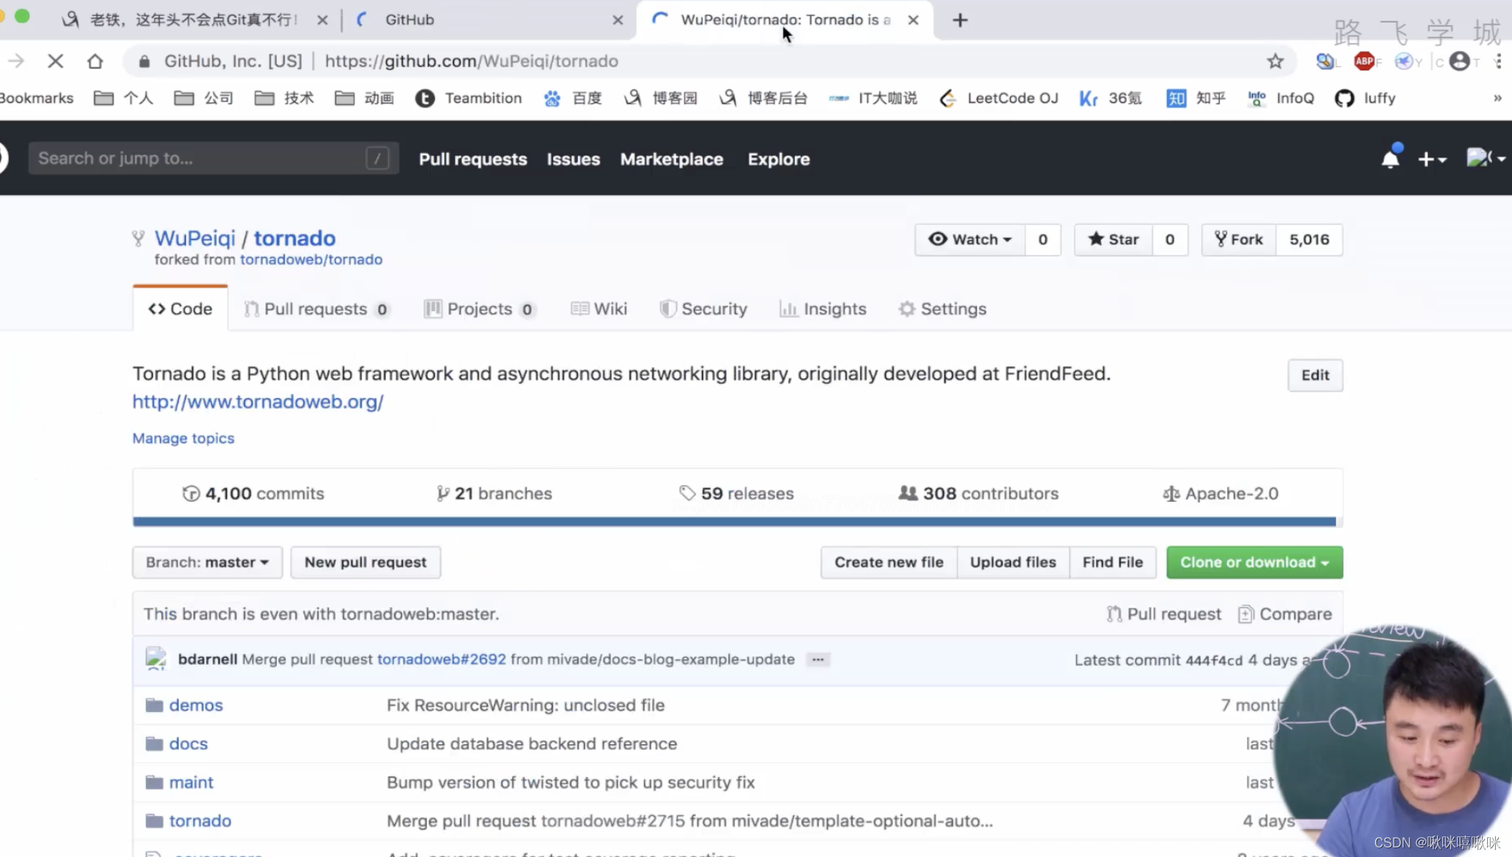Focus the Search or jump to field
The height and width of the screenshot is (857, 1512).
click(213, 158)
